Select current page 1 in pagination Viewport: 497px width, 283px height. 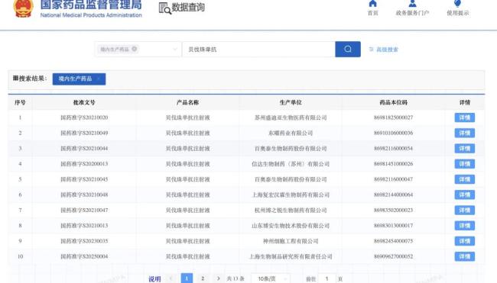click(x=187, y=278)
